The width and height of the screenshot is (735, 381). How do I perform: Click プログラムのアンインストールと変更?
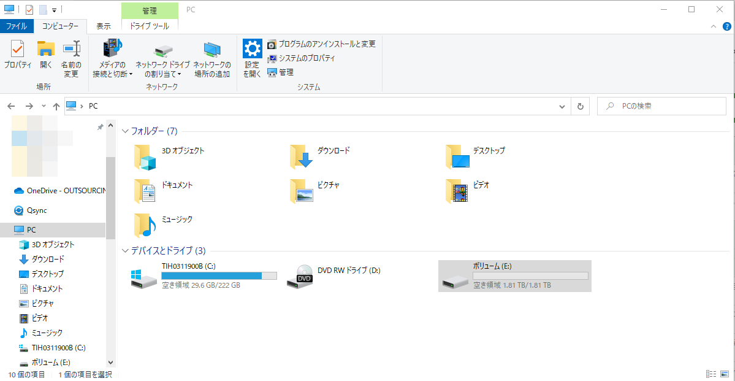click(x=321, y=44)
